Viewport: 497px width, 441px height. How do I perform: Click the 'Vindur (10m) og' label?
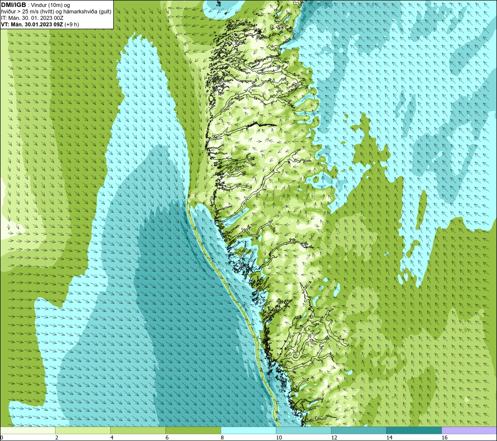point(50,5)
